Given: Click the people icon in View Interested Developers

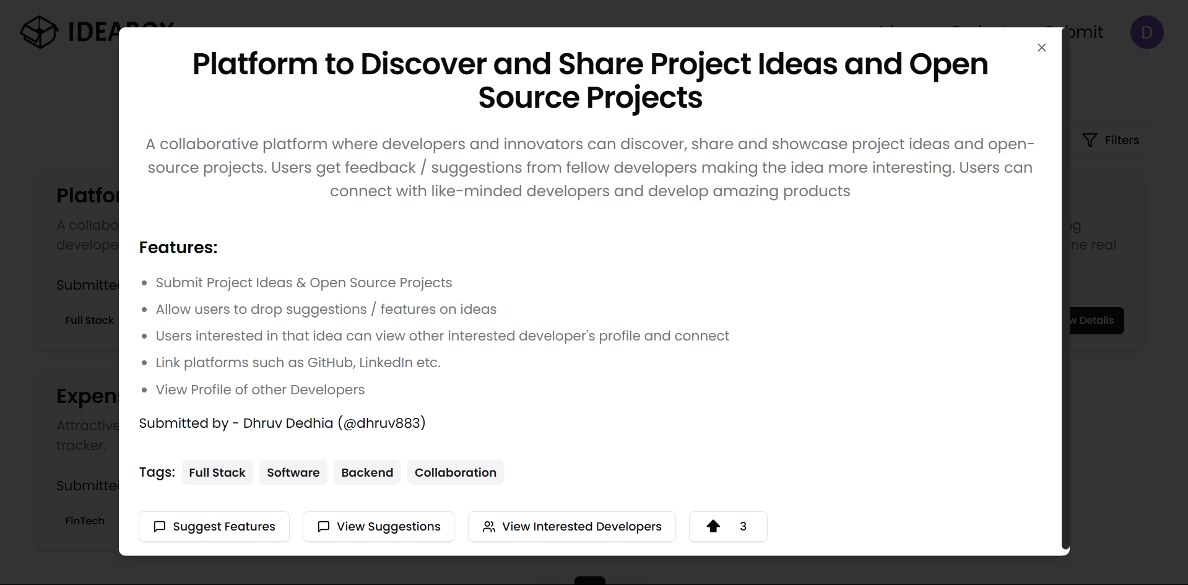Looking at the screenshot, I should [x=489, y=526].
